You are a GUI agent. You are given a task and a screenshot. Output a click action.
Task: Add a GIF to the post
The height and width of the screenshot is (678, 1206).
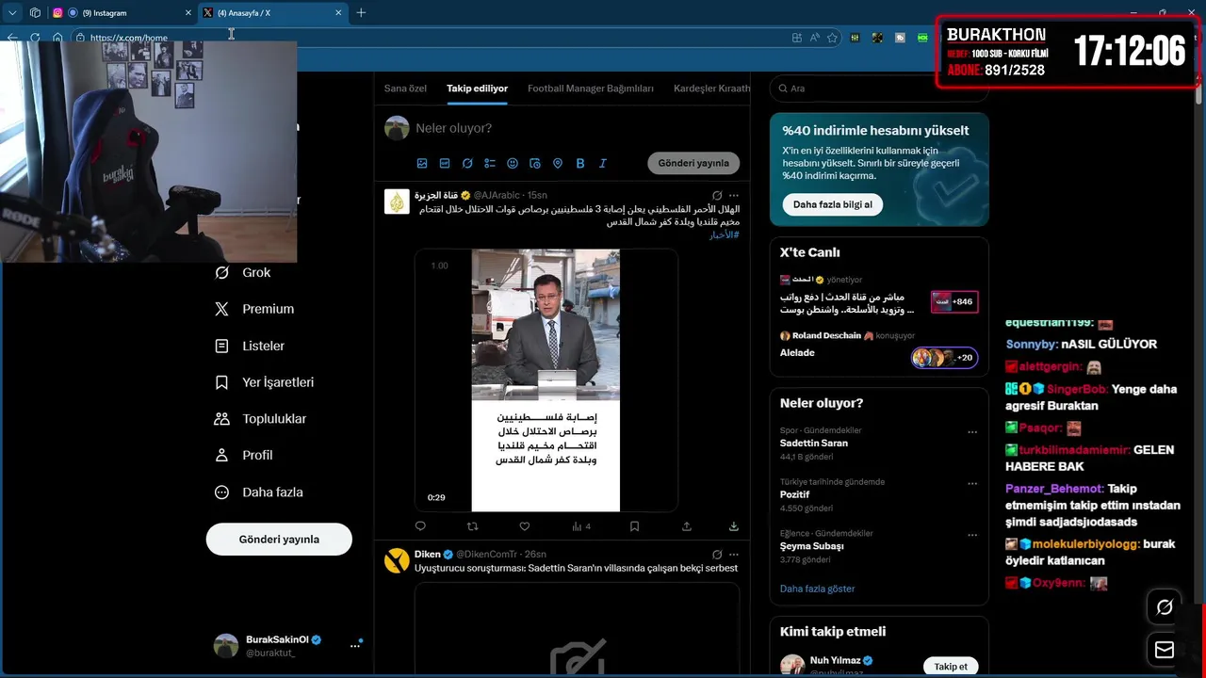tap(445, 163)
